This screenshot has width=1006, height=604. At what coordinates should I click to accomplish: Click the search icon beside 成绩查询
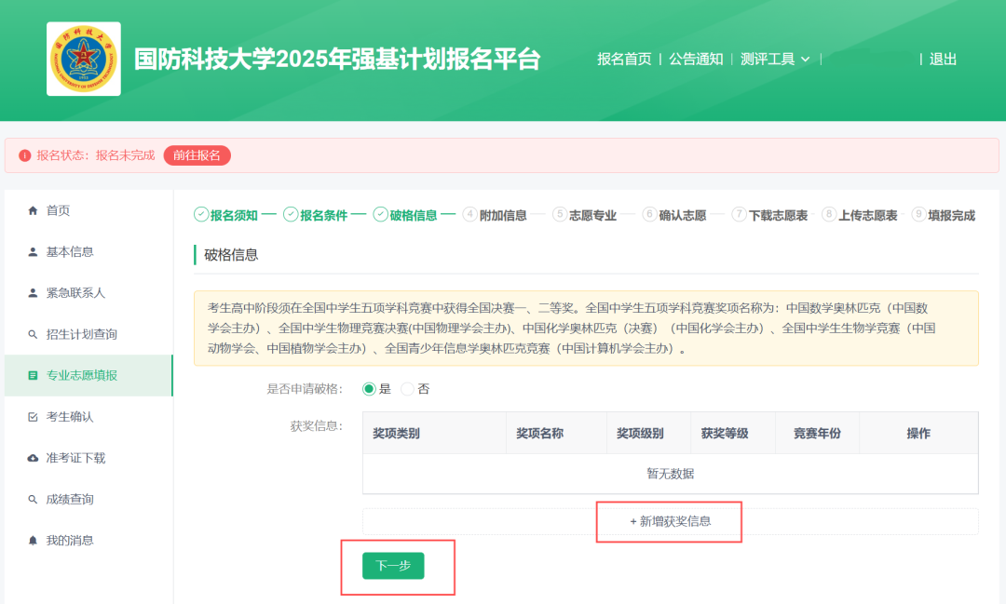[x=33, y=500]
